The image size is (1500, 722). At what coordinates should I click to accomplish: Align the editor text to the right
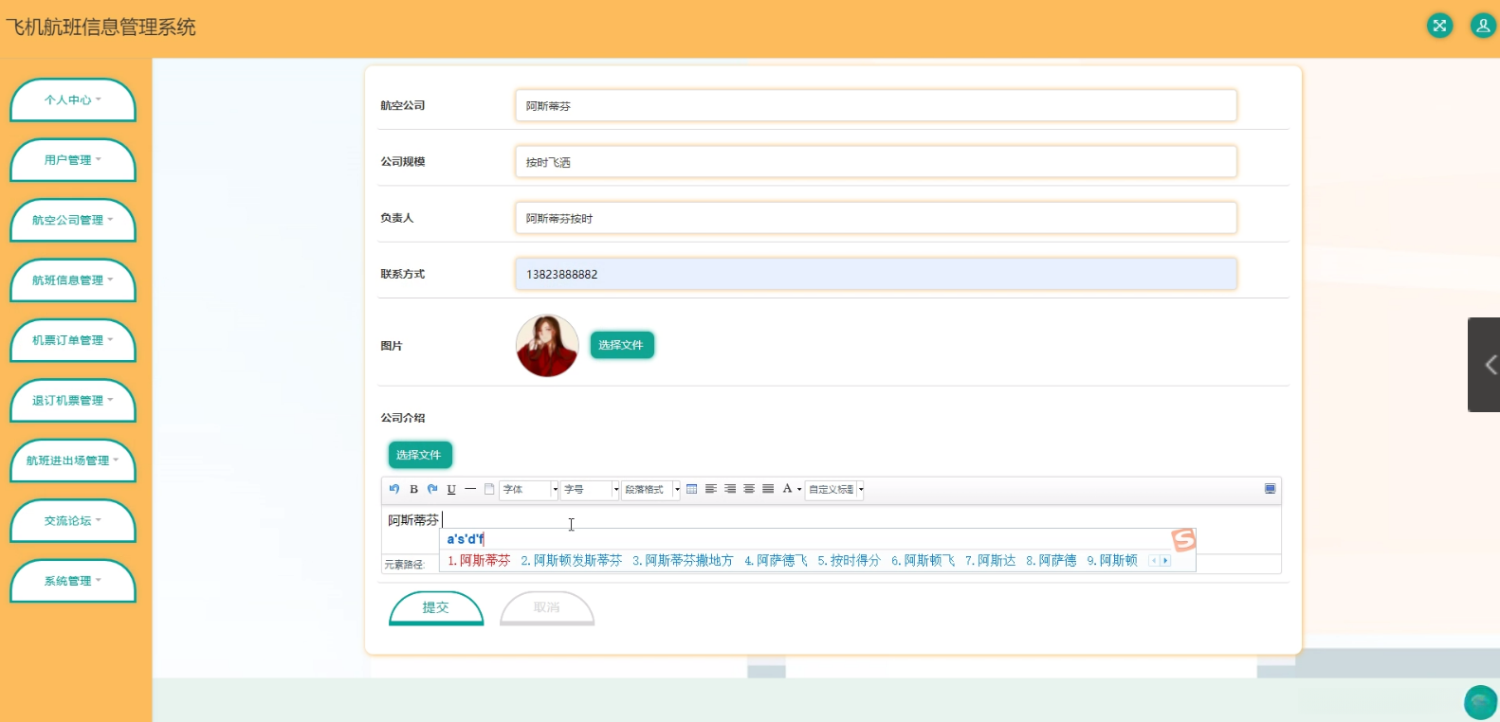coord(730,489)
